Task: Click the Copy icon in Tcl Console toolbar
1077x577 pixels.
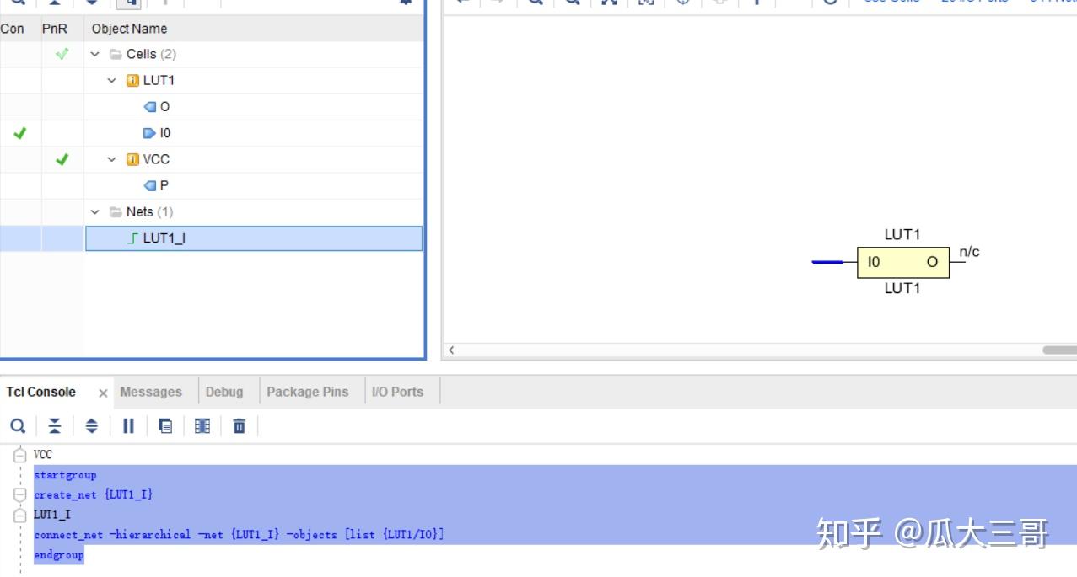Action: point(165,426)
